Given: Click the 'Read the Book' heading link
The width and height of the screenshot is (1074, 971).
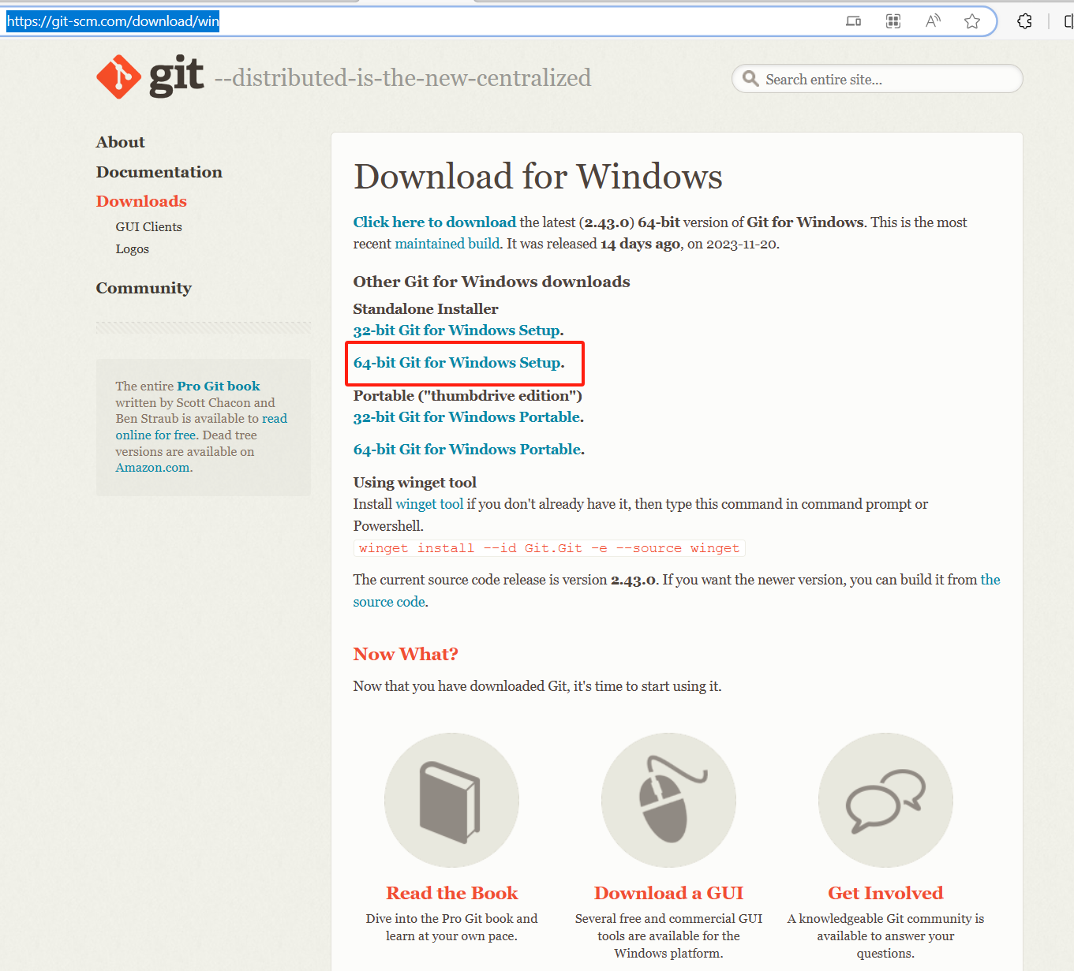Looking at the screenshot, I should click(452, 893).
